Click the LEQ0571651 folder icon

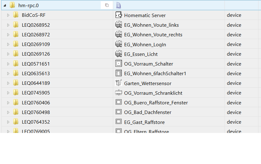pyautogui.click(x=16, y=63)
